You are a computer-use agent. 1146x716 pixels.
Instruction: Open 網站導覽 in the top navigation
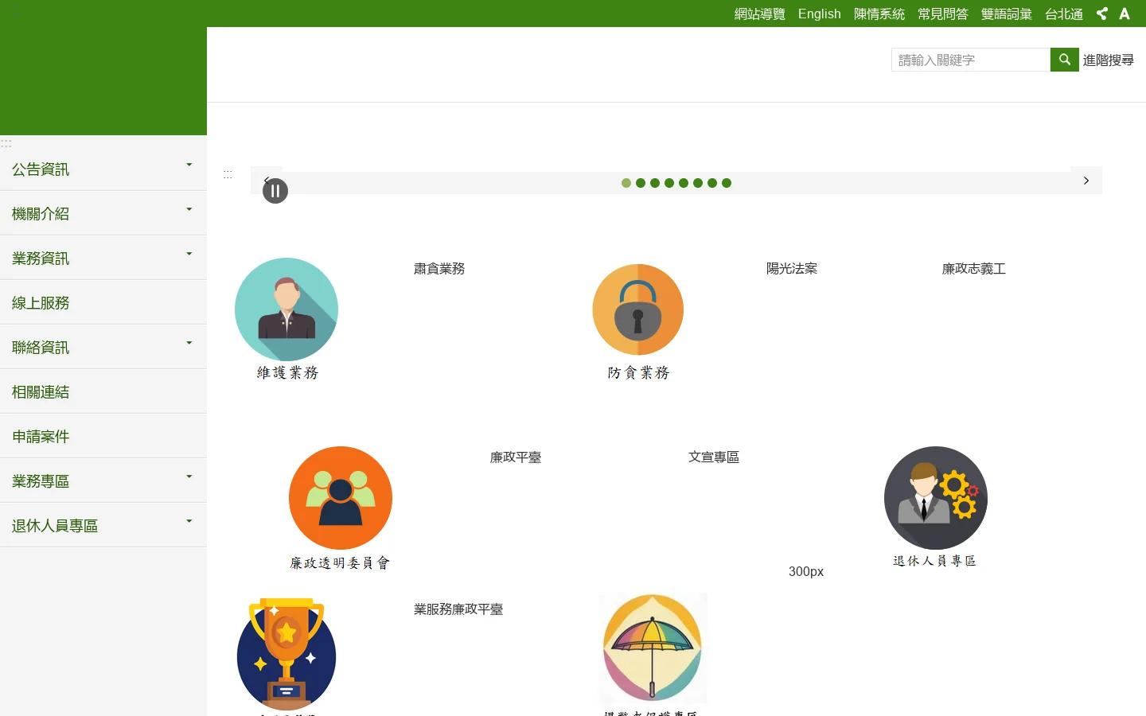click(759, 14)
